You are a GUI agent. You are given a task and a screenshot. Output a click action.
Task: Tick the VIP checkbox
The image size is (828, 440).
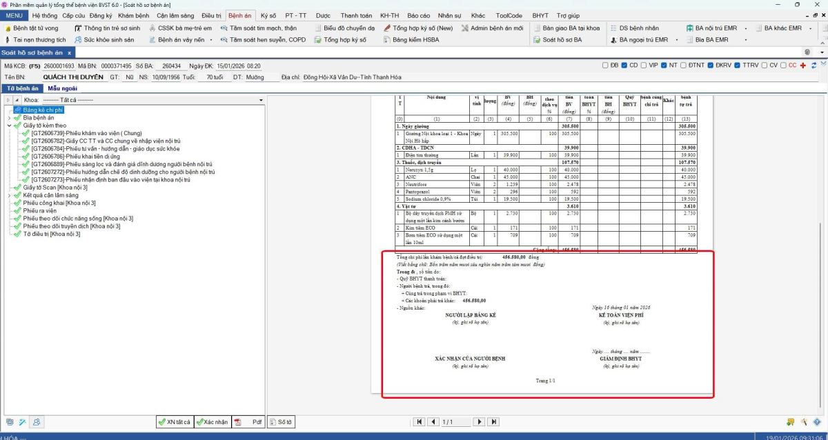pos(644,66)
